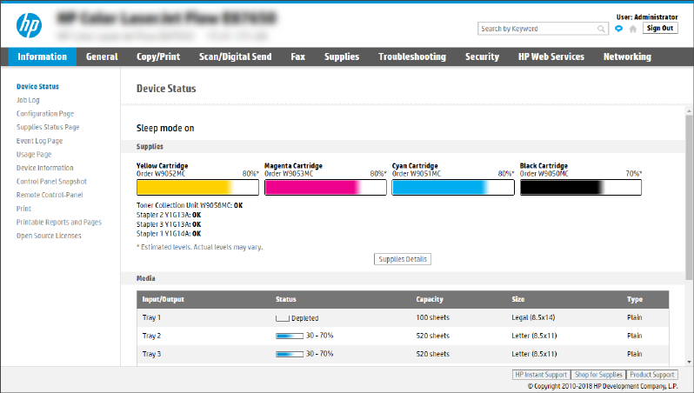The image size is (694, 393).
Task: Open Supplies Status Page link
Action: click(48, 127)
